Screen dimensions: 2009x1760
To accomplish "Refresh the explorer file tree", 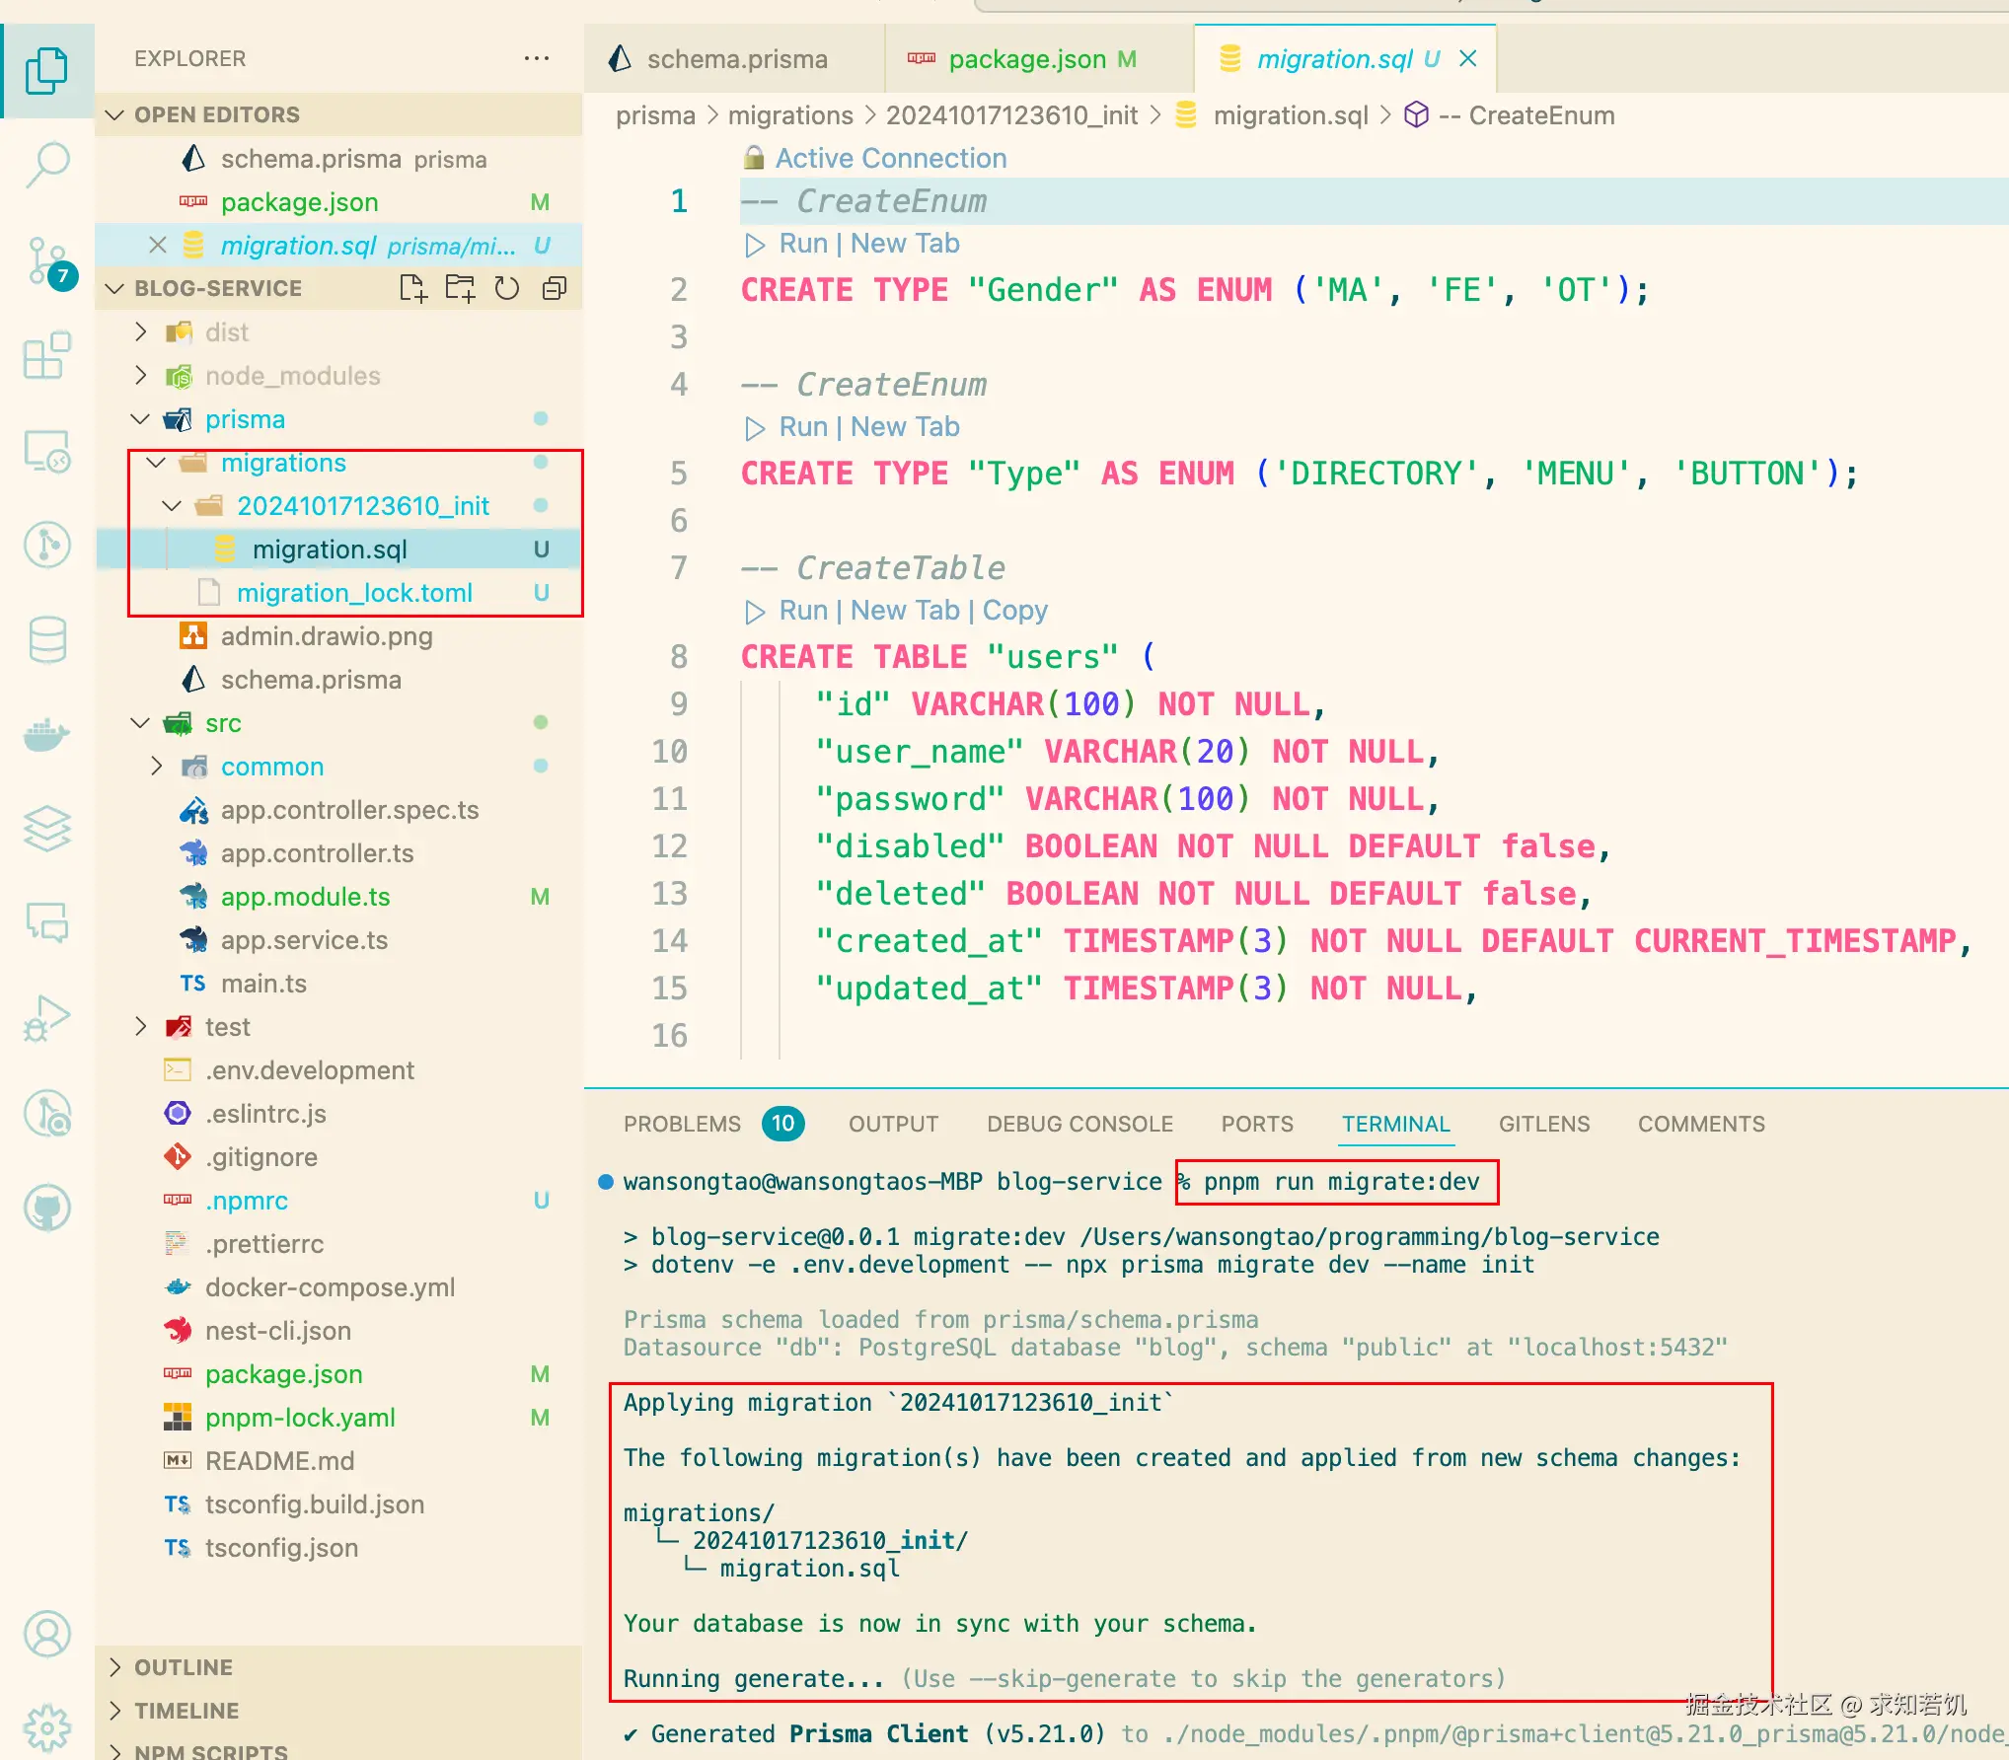I will point(507,288).
